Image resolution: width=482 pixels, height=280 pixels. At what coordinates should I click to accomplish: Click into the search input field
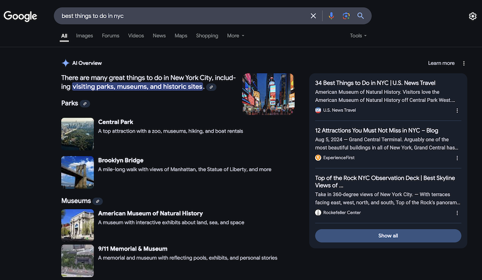click(183, 16)
